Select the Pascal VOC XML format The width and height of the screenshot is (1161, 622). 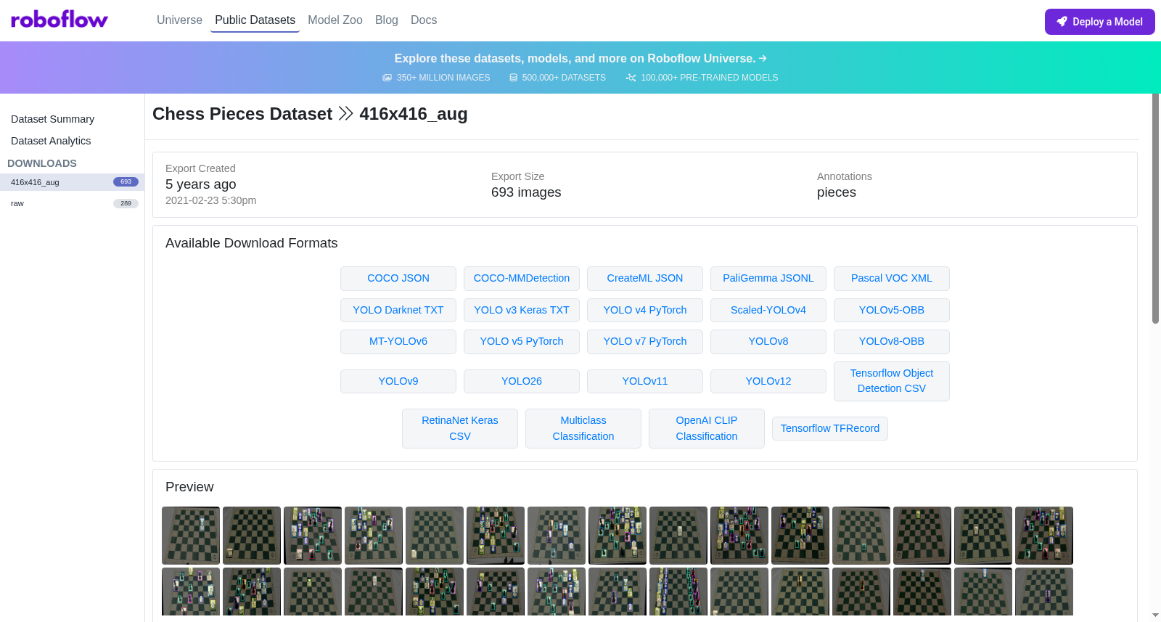[892, 279]
